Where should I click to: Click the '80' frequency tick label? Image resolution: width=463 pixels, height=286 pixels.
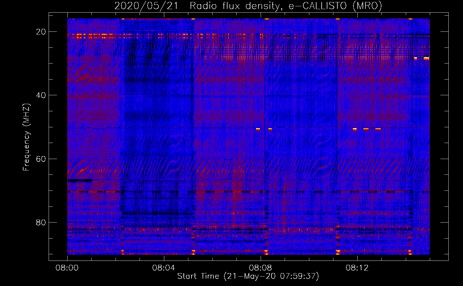coord(41,222)
